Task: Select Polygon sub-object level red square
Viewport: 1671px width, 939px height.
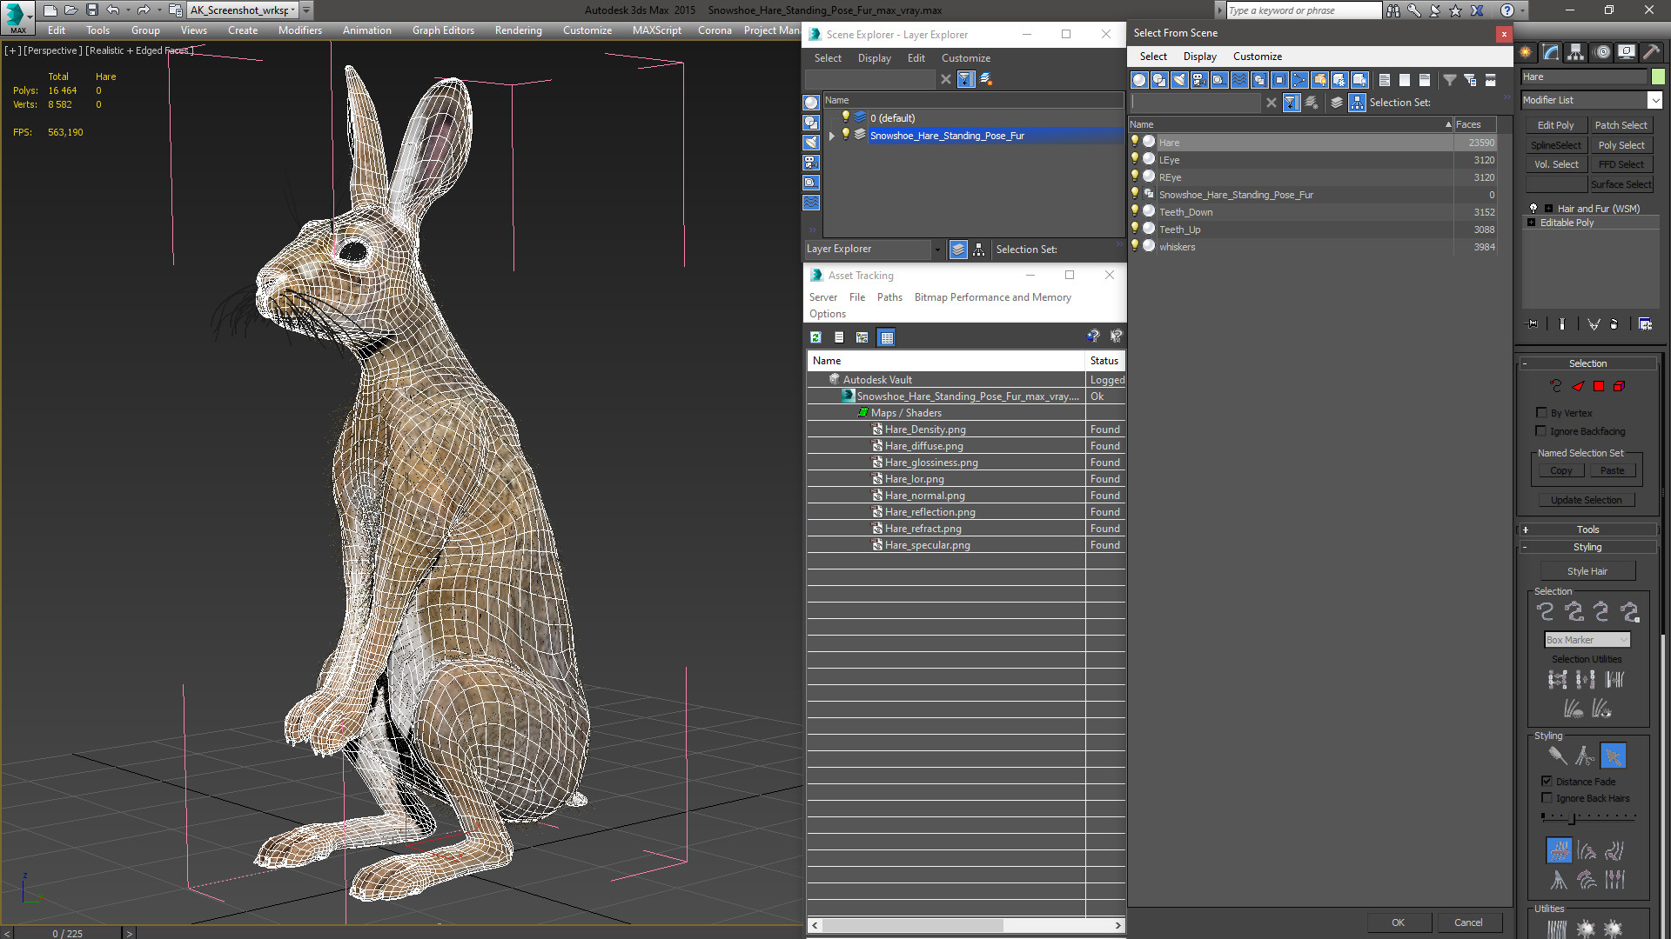Action: (x=1599, y=386)
